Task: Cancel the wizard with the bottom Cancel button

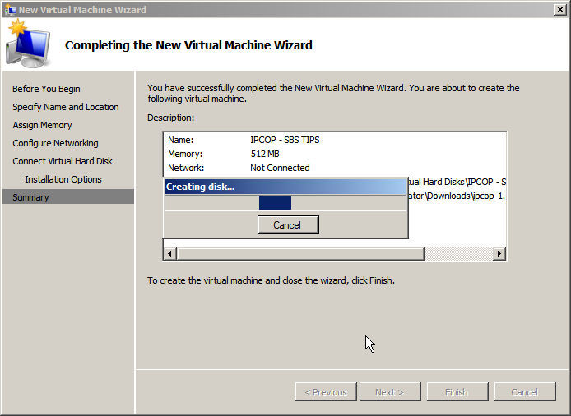Action: 524,392
